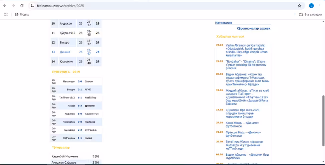The height and width of the screenshot is (165, 325).
Task: Click Насаф 1-2 Динамо score
Action: coord(80,106)
